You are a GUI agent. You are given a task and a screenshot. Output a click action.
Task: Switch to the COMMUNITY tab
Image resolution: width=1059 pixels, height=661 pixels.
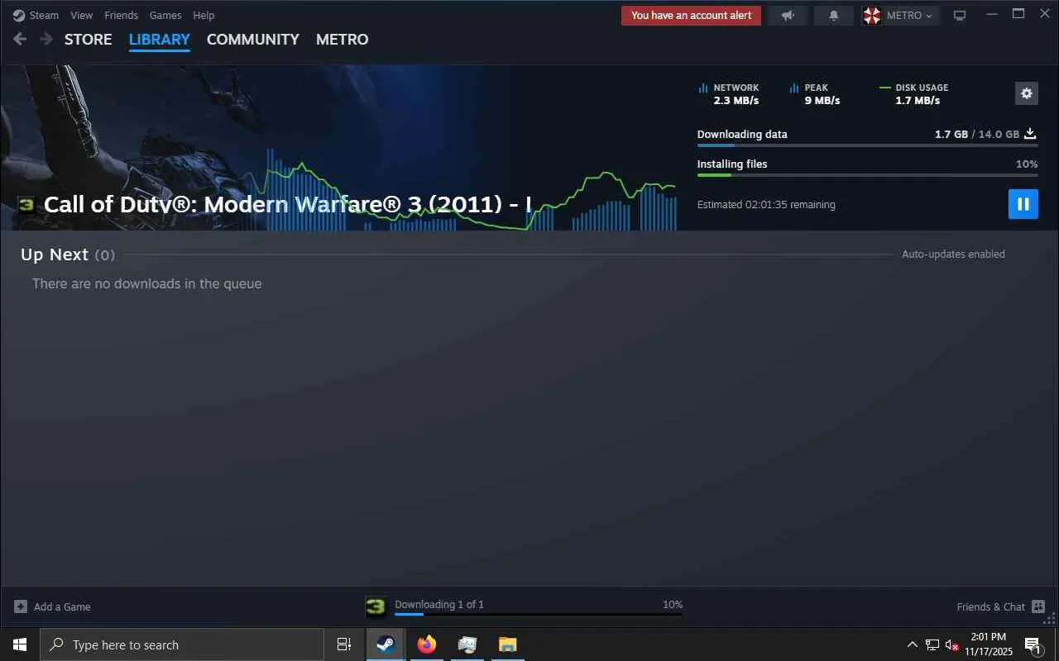(253, 39)
